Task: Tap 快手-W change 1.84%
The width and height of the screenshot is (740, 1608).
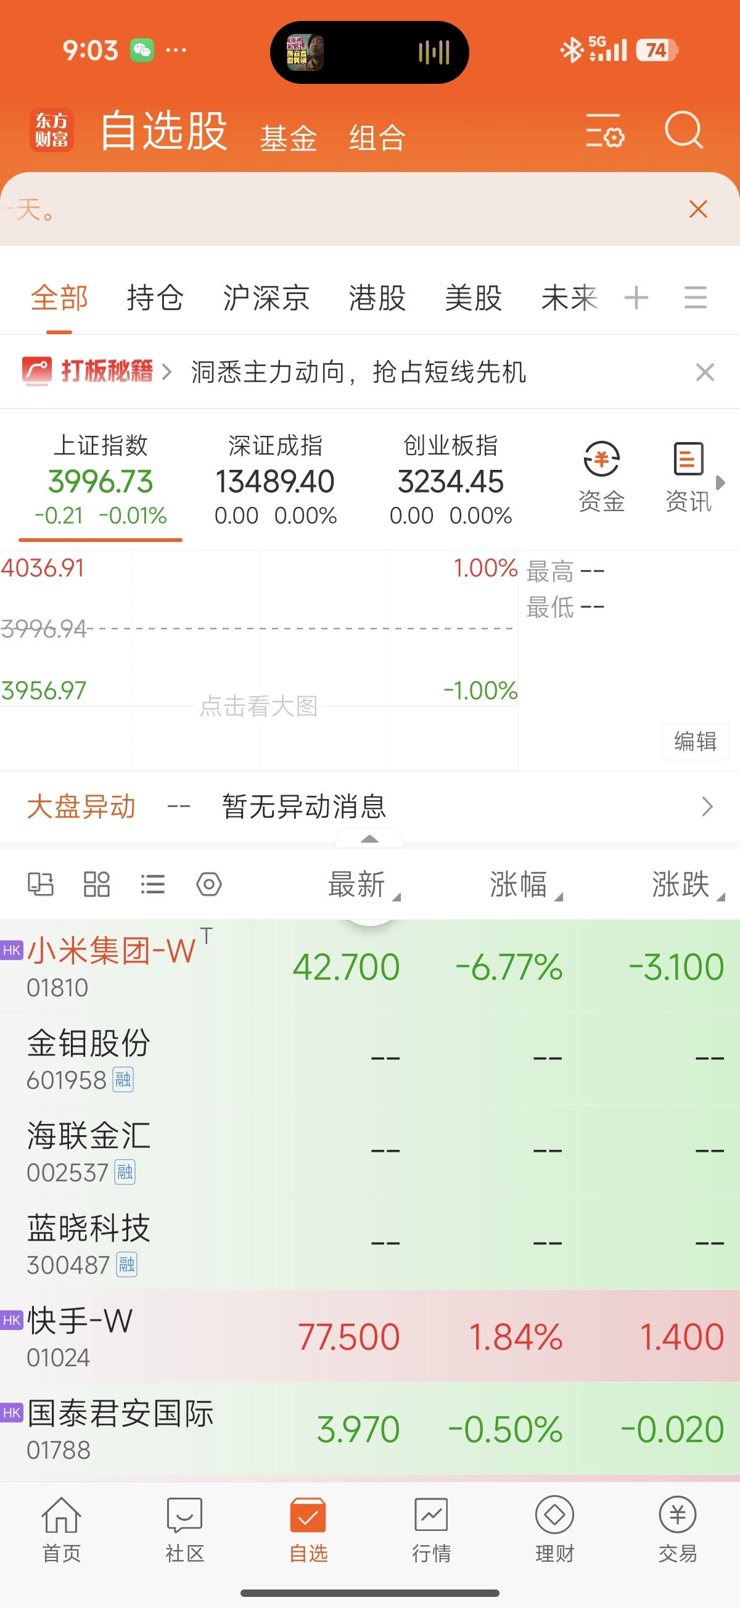Action: 516,1337
